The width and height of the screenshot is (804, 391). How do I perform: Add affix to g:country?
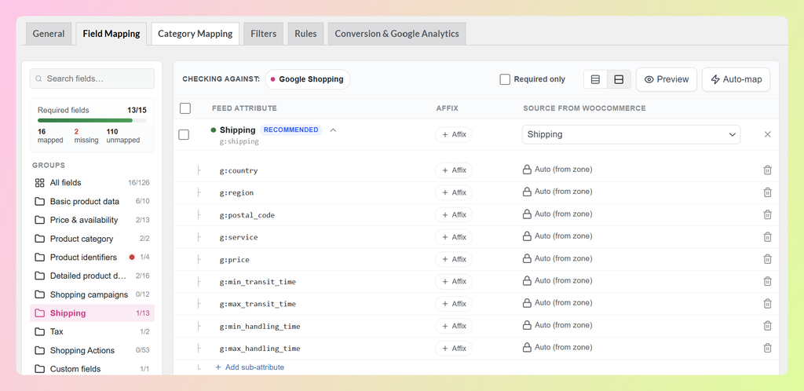(454, 170)
